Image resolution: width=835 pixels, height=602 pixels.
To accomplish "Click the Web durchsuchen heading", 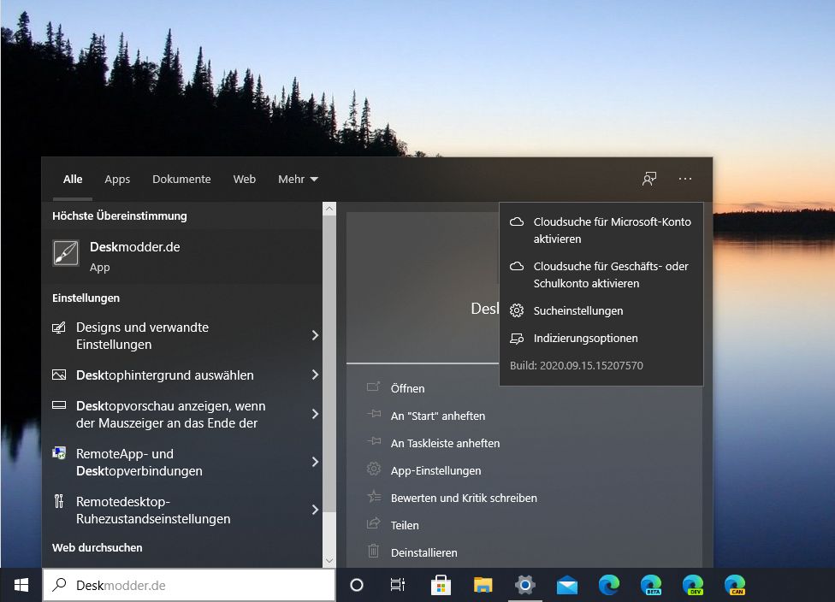I will (x=97, y=548).
